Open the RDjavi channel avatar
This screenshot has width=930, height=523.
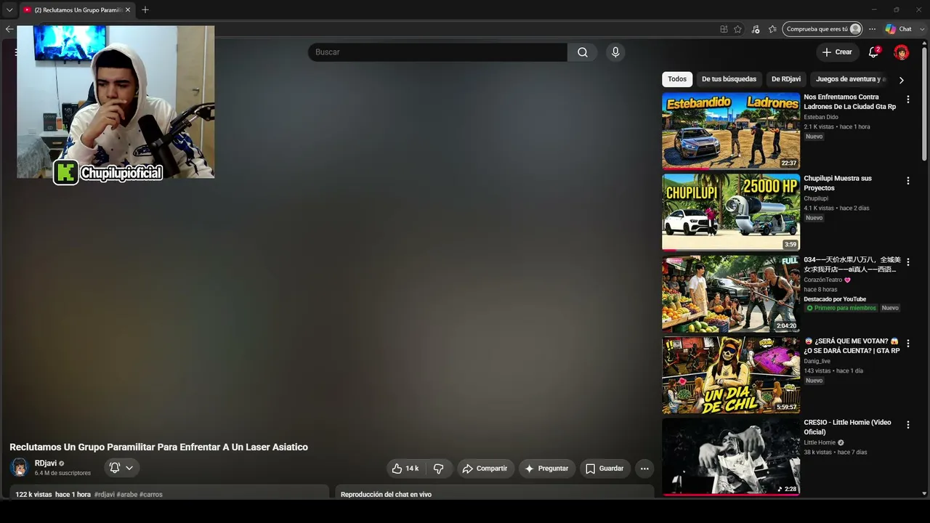pyautogui.click(x=20, y=467)
